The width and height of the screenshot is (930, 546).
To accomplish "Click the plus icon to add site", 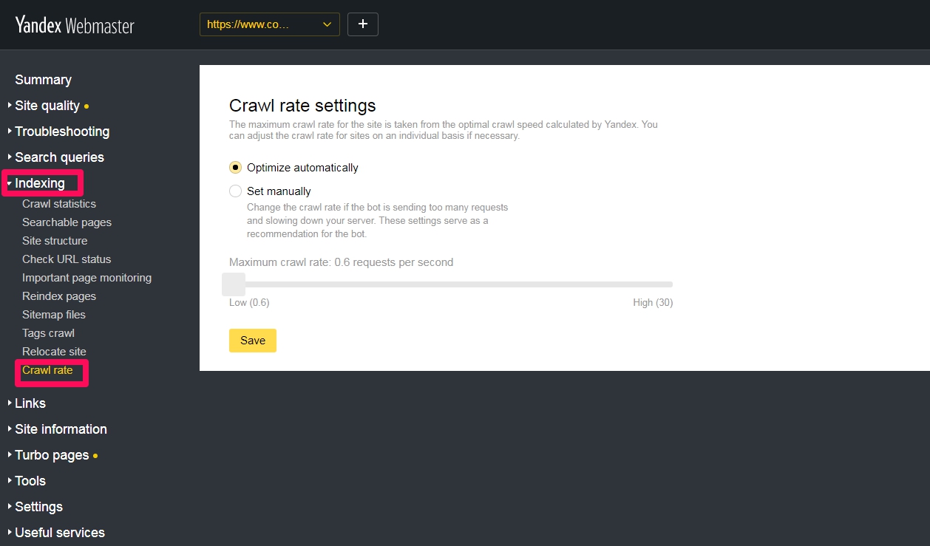I will [362, 24].
